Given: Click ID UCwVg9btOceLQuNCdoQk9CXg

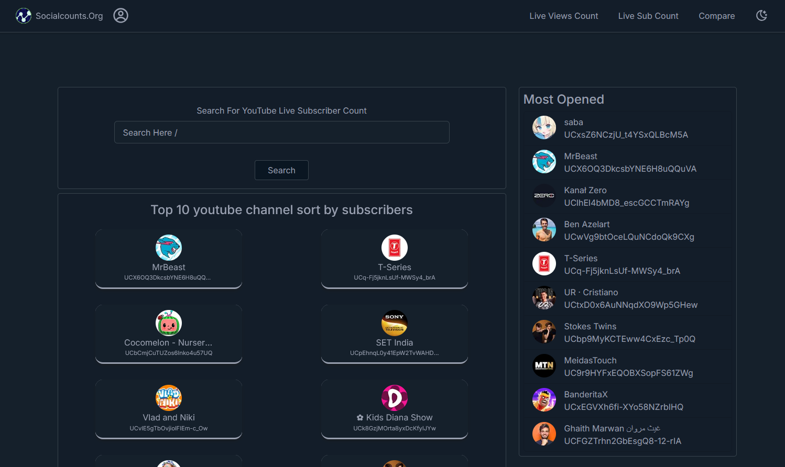Looking at the screenshot, I should (x=629, y=237).
